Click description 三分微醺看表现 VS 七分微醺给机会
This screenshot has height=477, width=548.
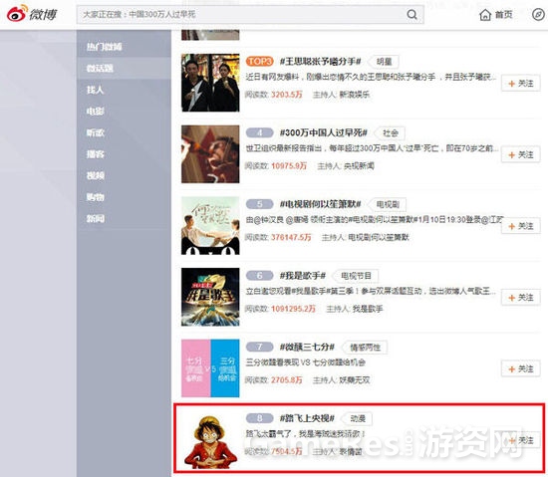pyautogui.click(x=306, y=362)
